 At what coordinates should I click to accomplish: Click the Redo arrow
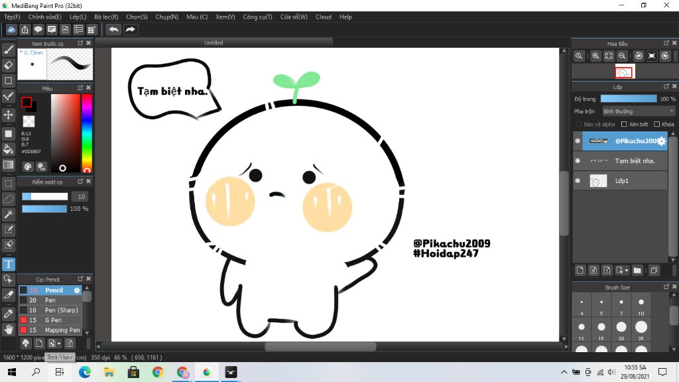click(x=130, y=29)
